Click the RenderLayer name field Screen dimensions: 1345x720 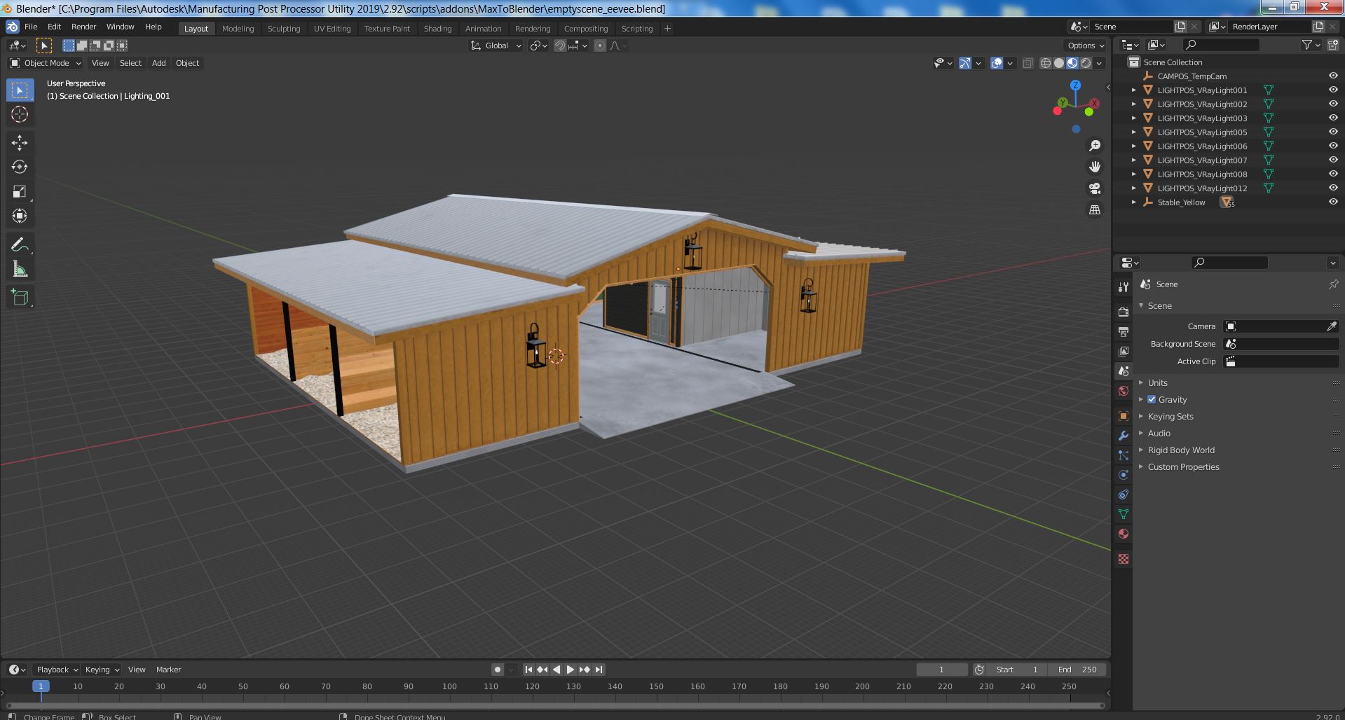pos(1271,27)
